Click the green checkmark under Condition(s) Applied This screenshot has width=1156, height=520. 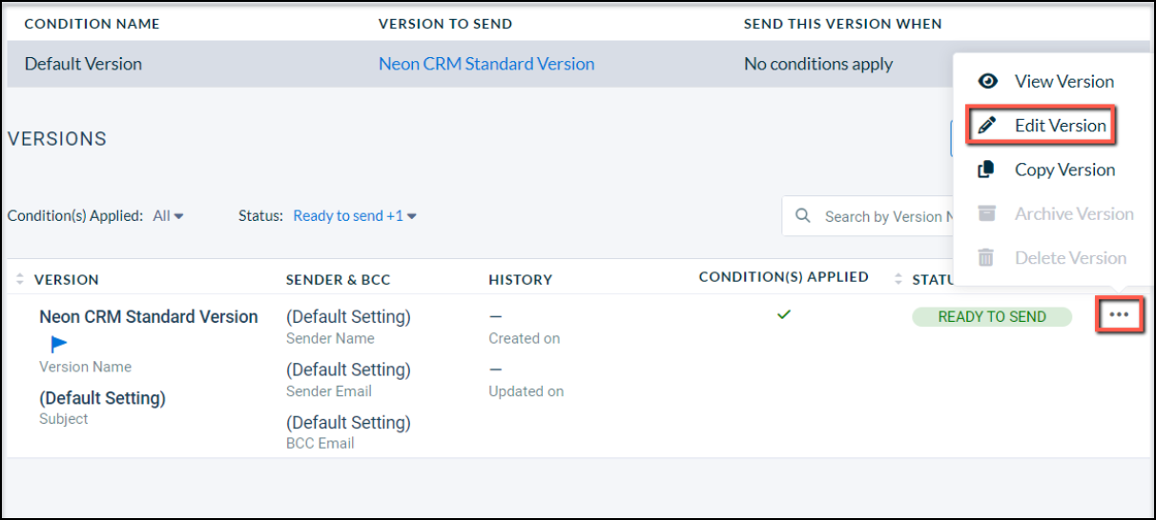pos(784,313)
